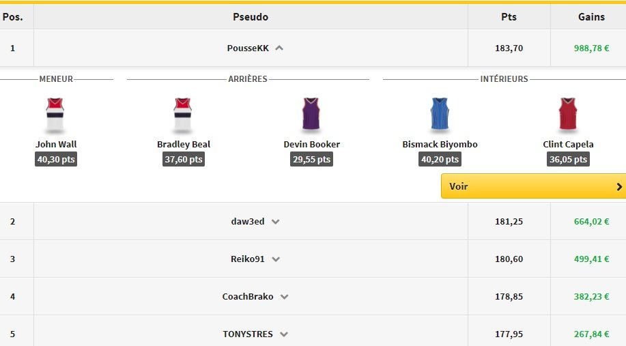Click Devin Booker's purple jersey icon
Viewport: 626px width, 346px height.
(x=311, y=115)
